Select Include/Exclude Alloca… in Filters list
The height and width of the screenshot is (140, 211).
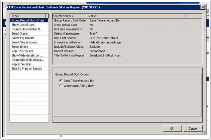[x=29, y=60]
